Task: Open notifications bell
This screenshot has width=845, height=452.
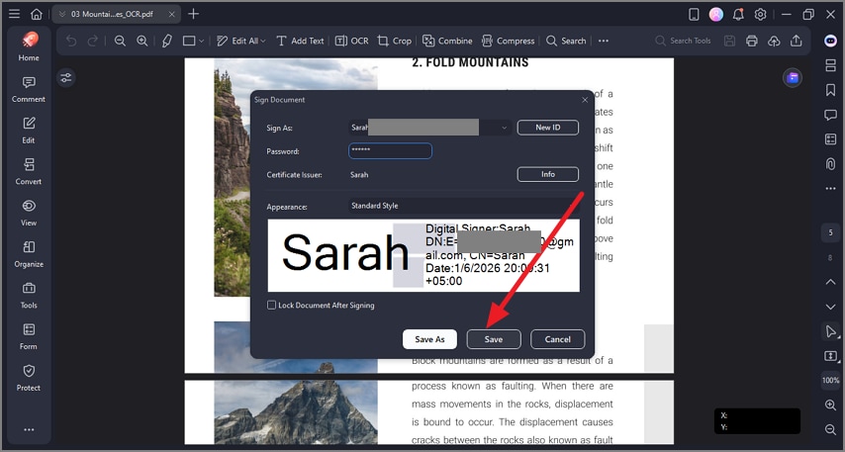Action: 738,15
